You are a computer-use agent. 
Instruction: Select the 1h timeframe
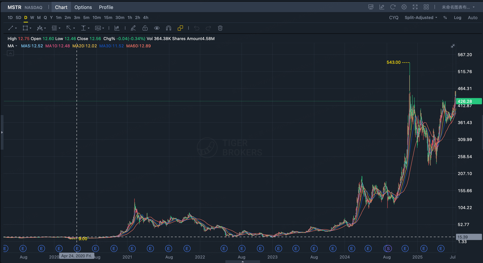tap(130, 18)
